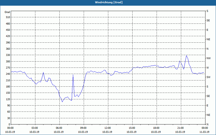Viewport: 216px width, 135px height.
Task: Select the N compass label level with 360
Action: 207,49
